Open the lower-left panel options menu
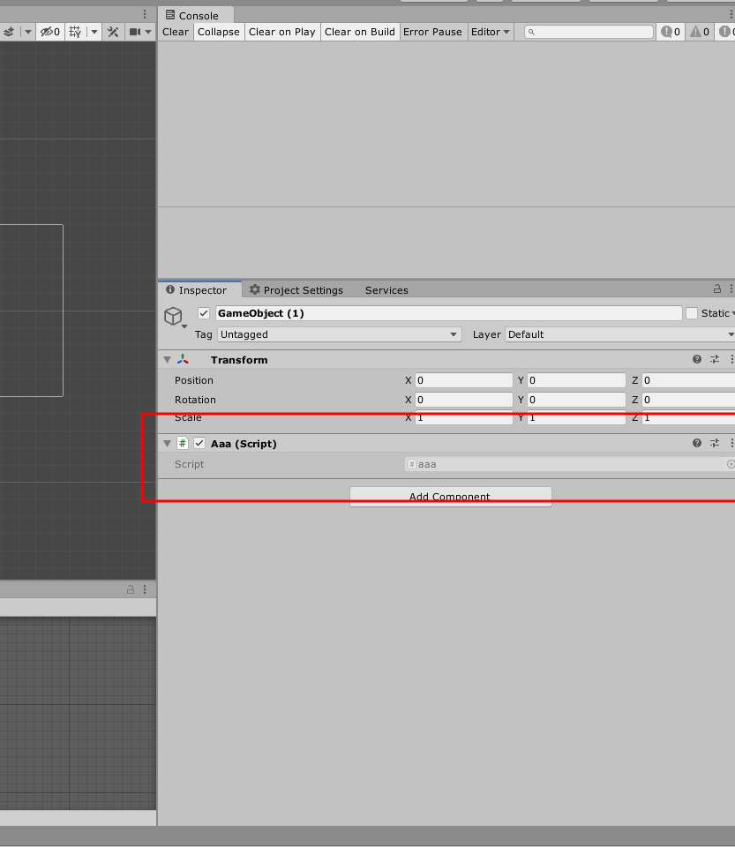 (x=145, y=589)
